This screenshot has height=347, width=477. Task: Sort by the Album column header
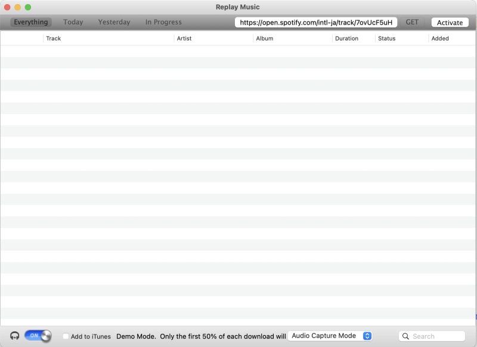[x=292, y=38]
